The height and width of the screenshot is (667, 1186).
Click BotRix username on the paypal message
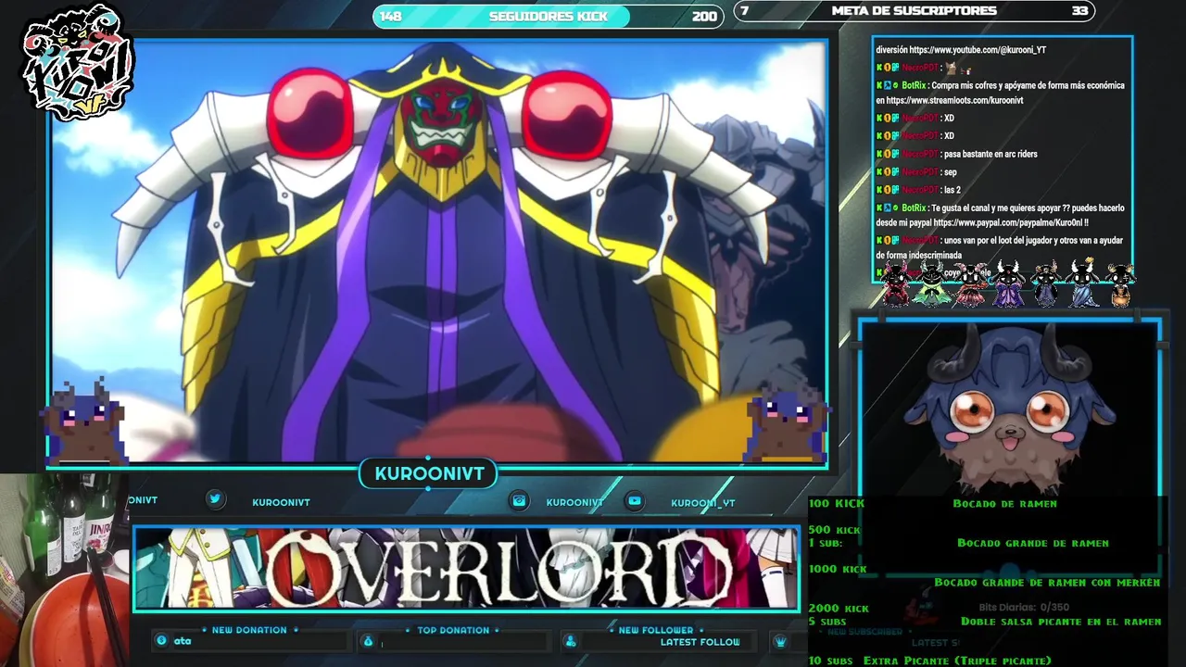[913, 208]
